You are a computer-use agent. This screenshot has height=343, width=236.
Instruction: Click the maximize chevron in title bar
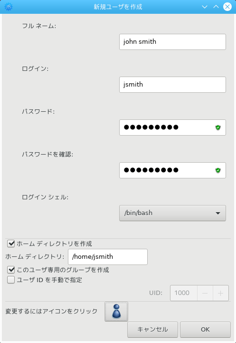[x=216, y=7]
